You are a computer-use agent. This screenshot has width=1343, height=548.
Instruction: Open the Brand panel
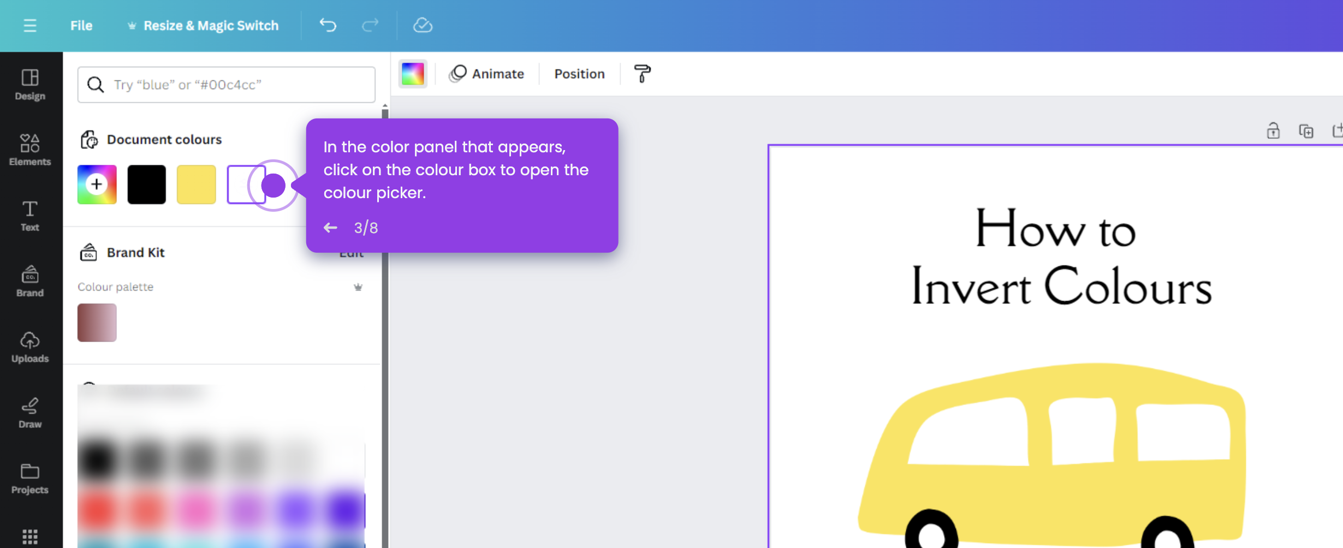(x=30, y=281)
